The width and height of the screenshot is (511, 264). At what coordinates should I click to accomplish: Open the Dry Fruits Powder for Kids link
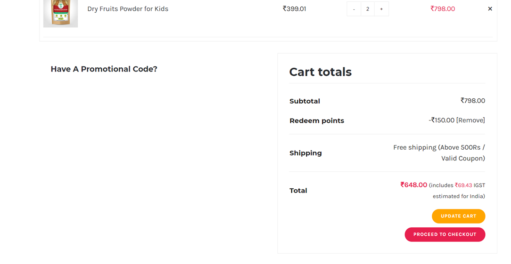[x=128, y=9]
